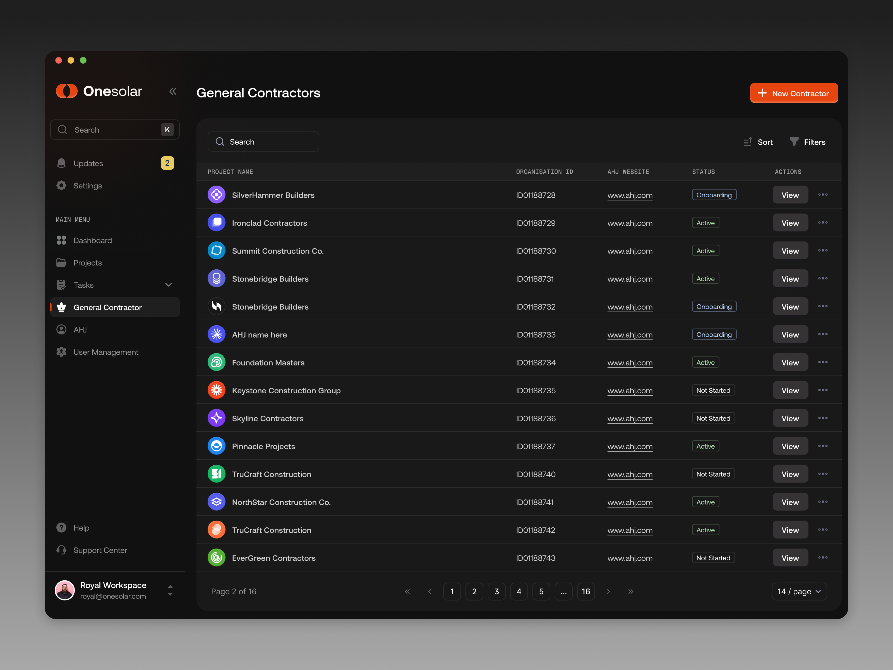Open www.ahj.com for Ironclad Contractors
The height and width of the screenshot is (670, 893).
pos(630,223)
